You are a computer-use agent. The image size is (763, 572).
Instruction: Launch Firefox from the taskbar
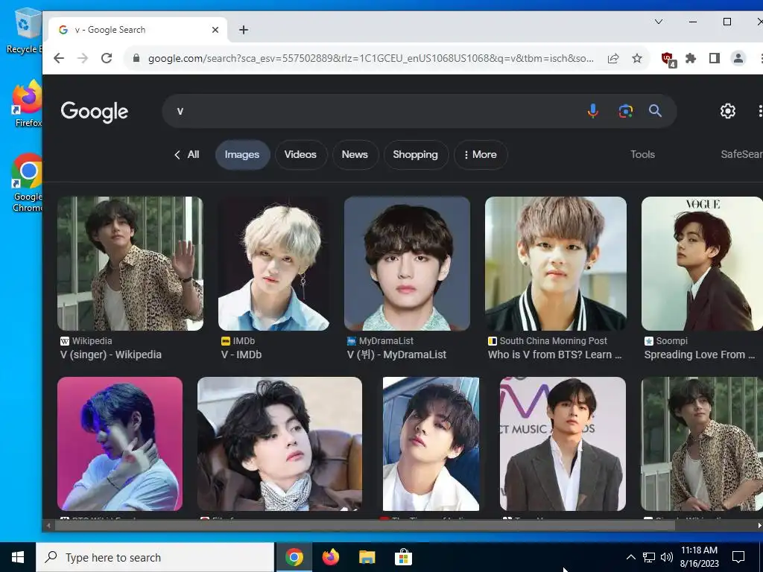pyautogui.click(x=331, y=557)
